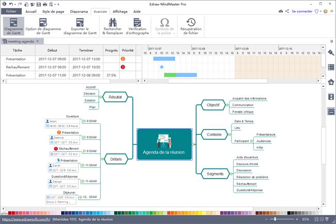Pick the red color swatch at palette start
The image size is (336, 224).
(10, 213)
